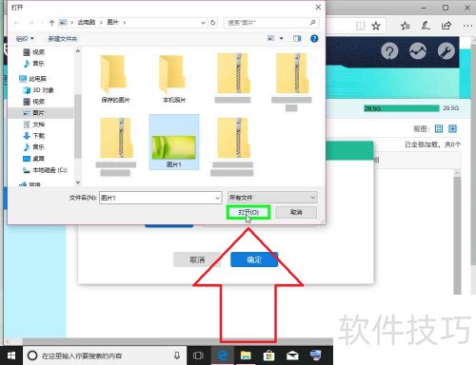476x365 pixels.
Task: Click the Edge icon on the taskbar
Action: [223, 355]
